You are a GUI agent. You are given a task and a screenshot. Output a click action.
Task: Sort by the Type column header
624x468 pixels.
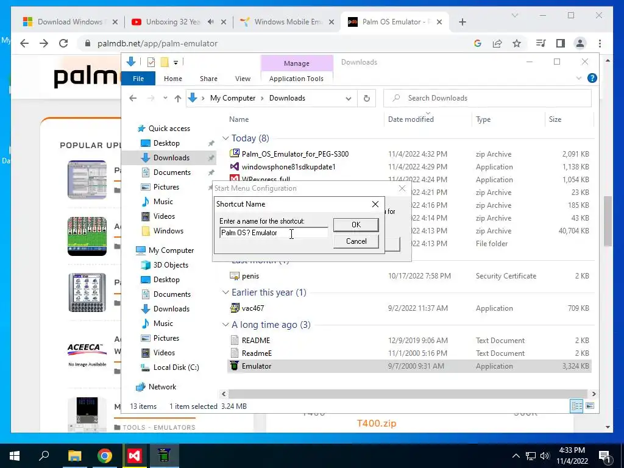[483, 119]
